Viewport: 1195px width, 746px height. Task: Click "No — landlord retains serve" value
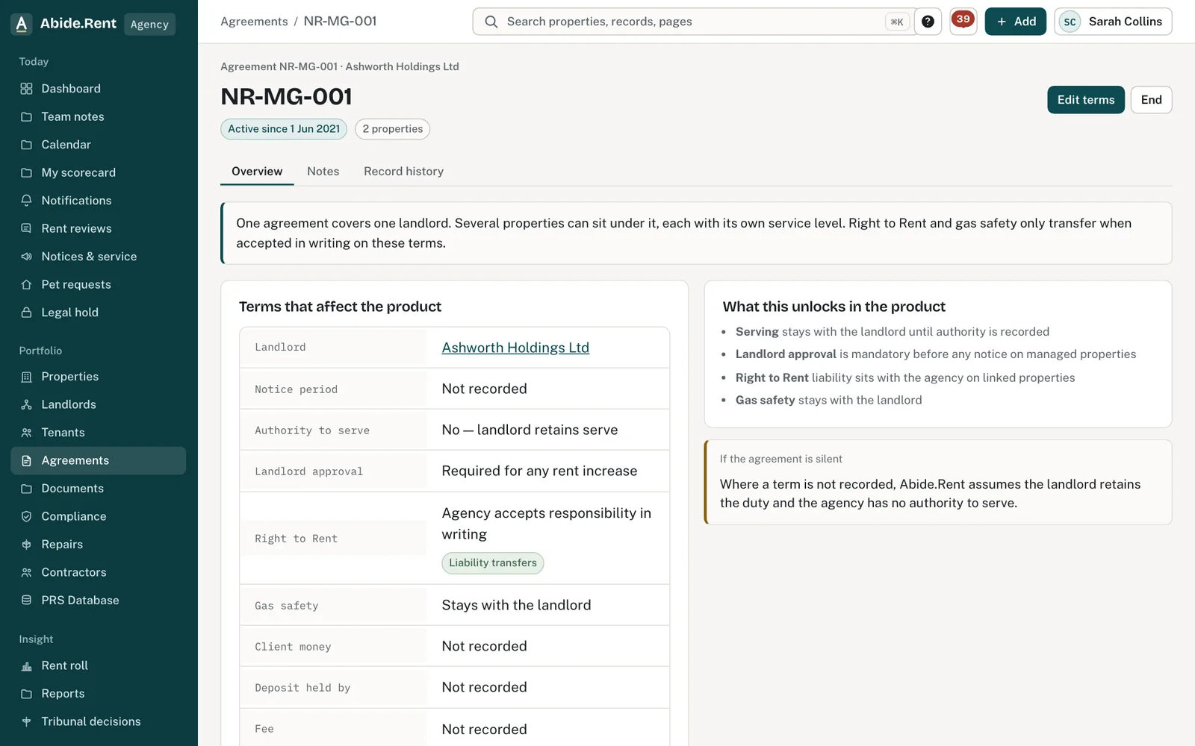coord(530,430)
